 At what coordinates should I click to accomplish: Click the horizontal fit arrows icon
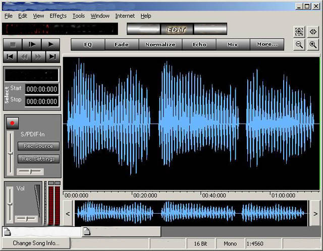click(313, 31)
